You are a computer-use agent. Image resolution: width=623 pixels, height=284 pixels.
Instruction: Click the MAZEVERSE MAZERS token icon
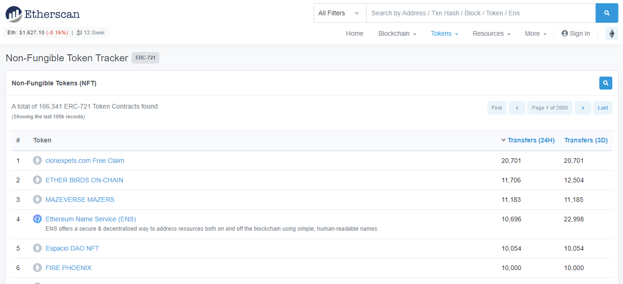(x=37, y=200)
